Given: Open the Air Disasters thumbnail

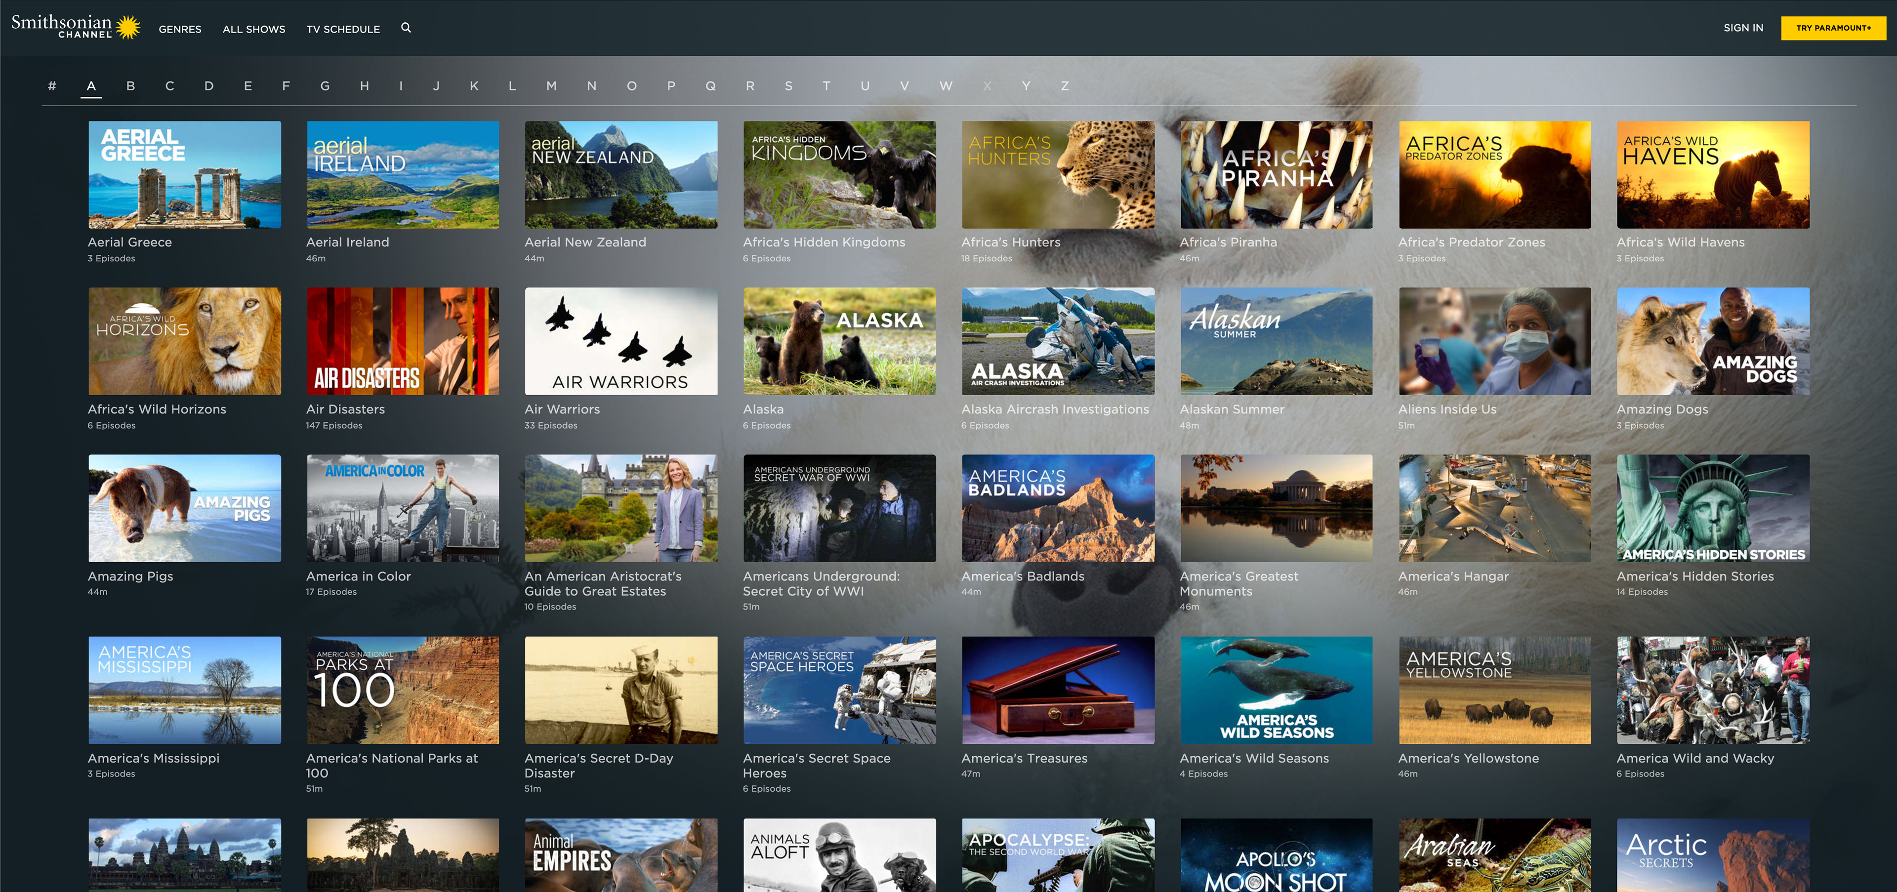Looking at the screenshot, I should click(403, 341).
